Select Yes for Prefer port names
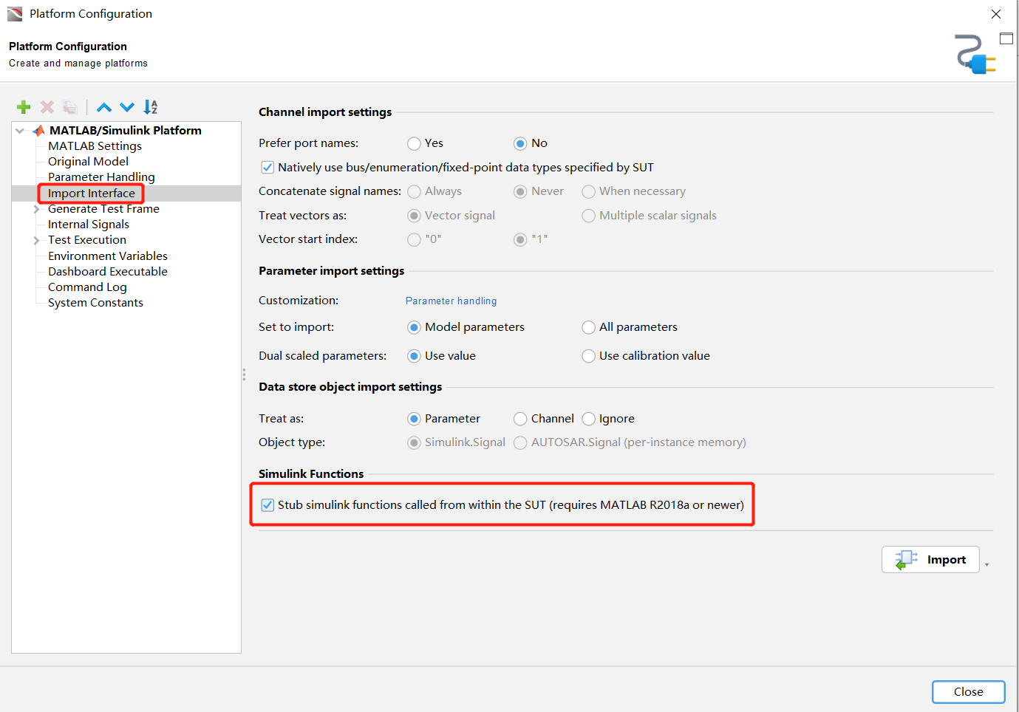 click(414, 143)
